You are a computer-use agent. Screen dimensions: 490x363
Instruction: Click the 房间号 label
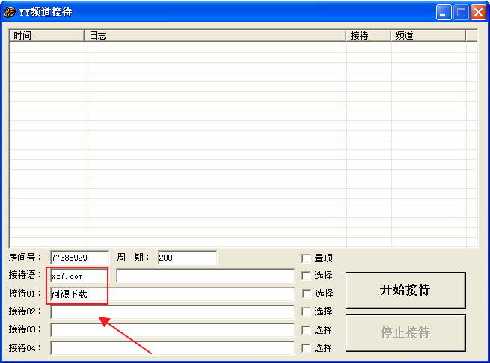tap(25, 258)
